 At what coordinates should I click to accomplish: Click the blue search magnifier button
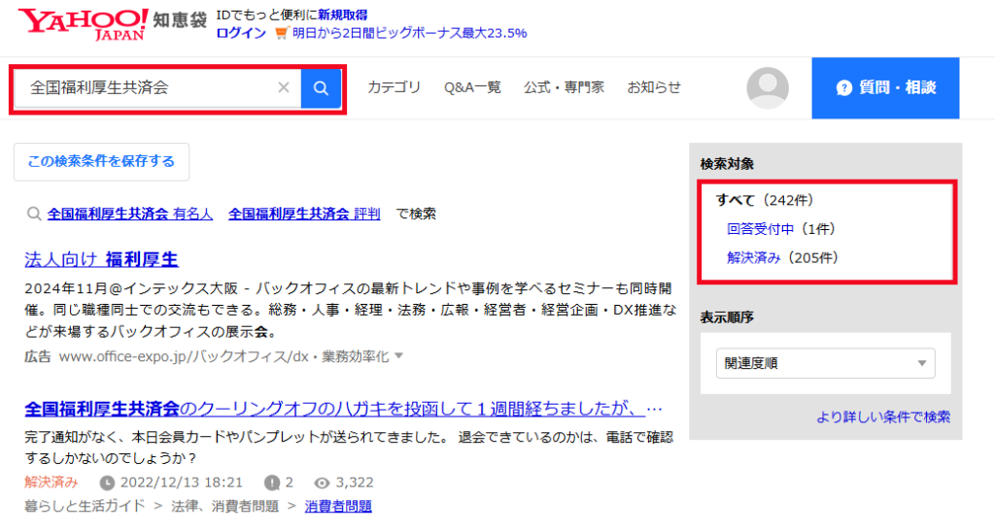[x=321, y=88]
